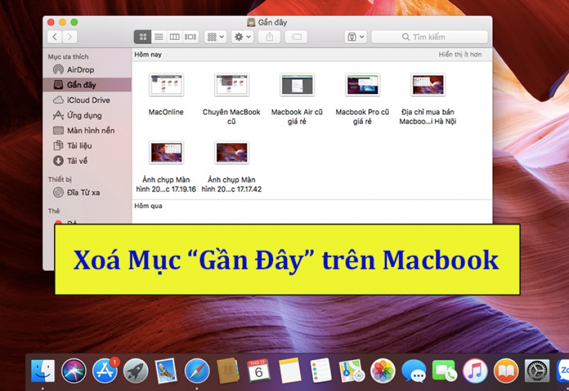Viewport: 569px width, 391px height.
Task: Go back in Finder history
Action: tap(55, 37)
